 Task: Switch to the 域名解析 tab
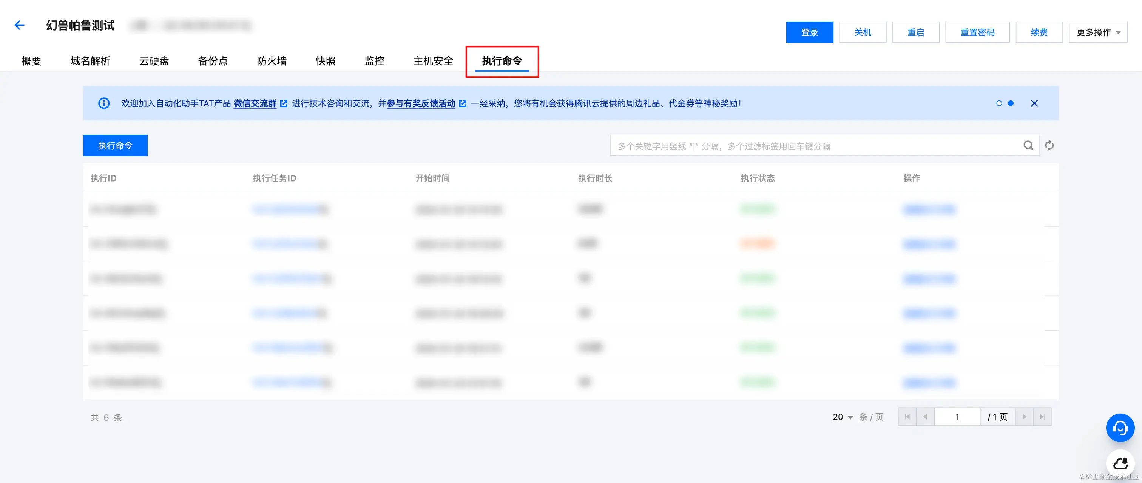(x=90, y=61)
